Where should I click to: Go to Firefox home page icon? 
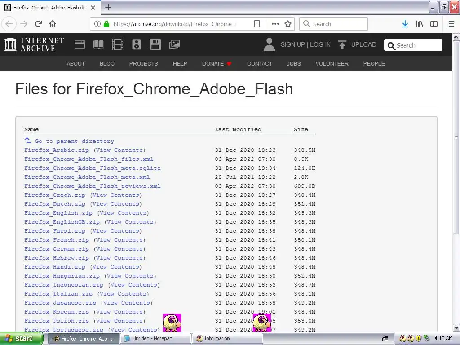point(53,24)
